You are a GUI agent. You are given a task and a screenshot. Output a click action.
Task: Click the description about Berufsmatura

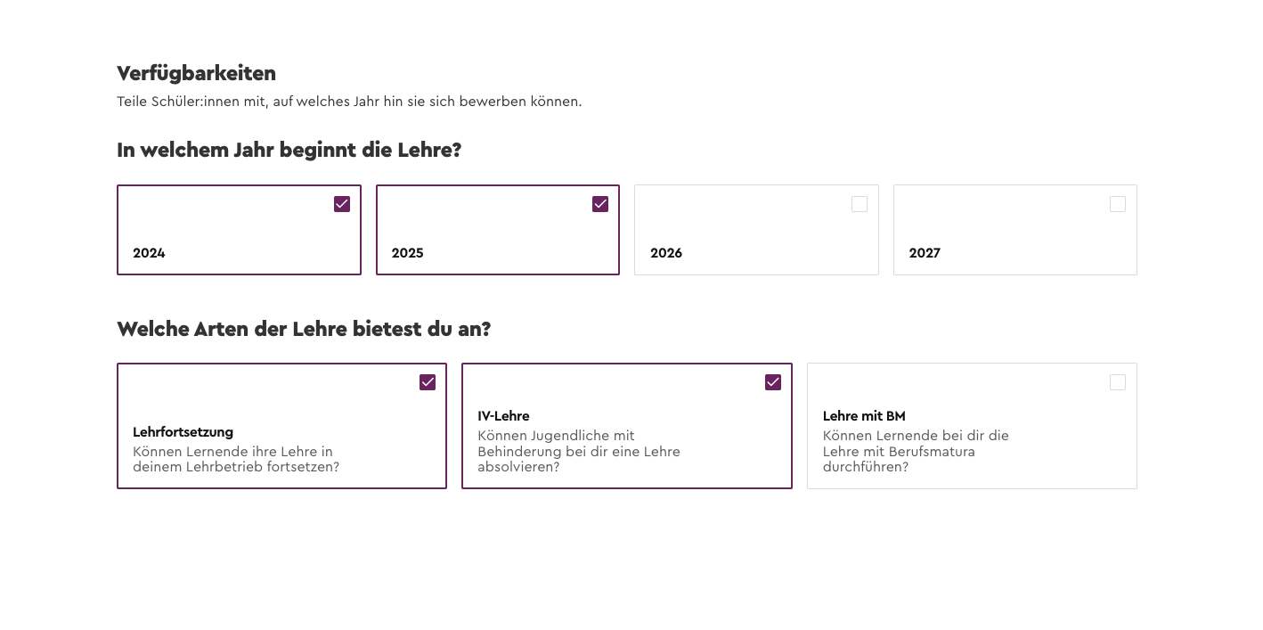[916, 451]
